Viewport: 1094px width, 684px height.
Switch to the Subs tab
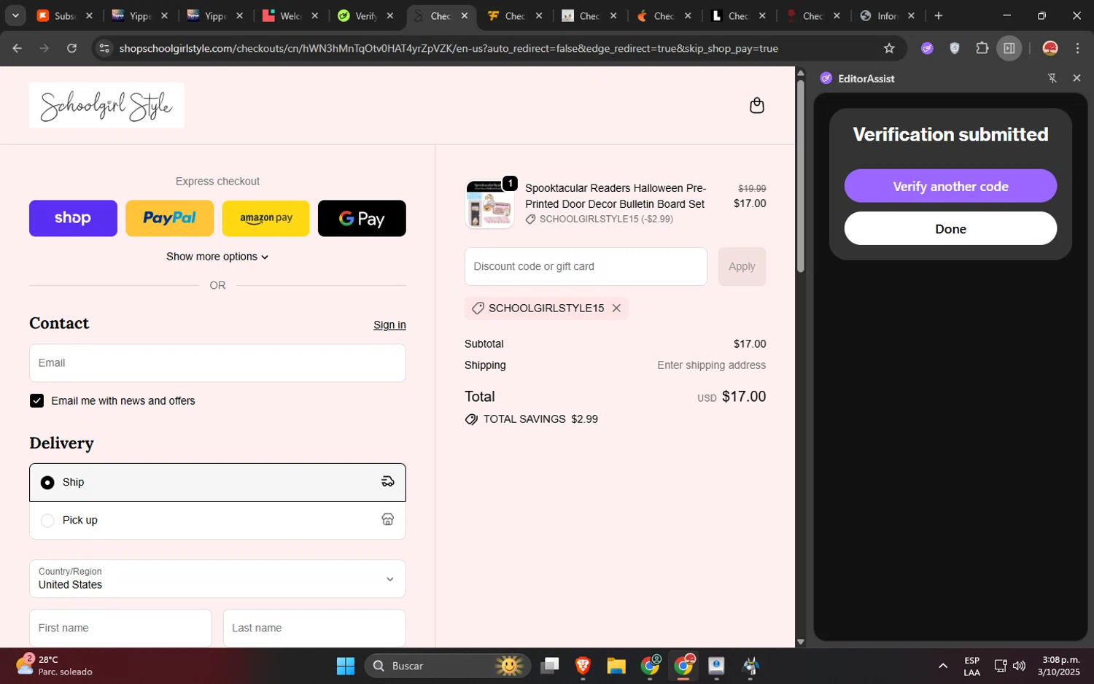click(64, 15)
